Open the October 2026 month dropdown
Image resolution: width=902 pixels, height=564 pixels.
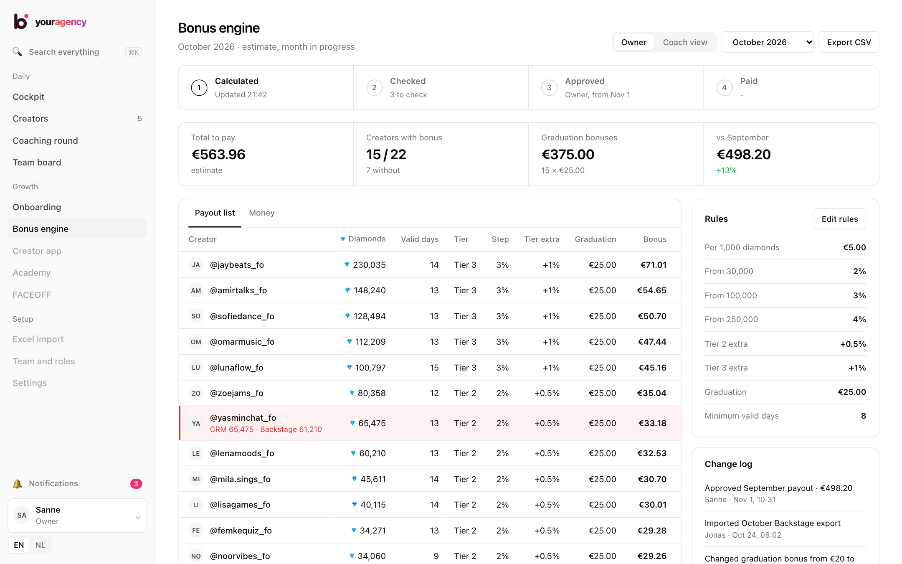click(767, 42)
